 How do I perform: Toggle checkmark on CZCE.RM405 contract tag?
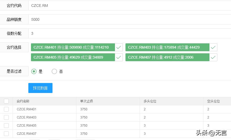pos(119,57)
